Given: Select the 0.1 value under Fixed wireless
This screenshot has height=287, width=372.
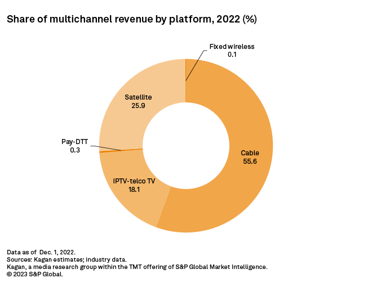Looking at the screenshot, I should tap(232, 55).
